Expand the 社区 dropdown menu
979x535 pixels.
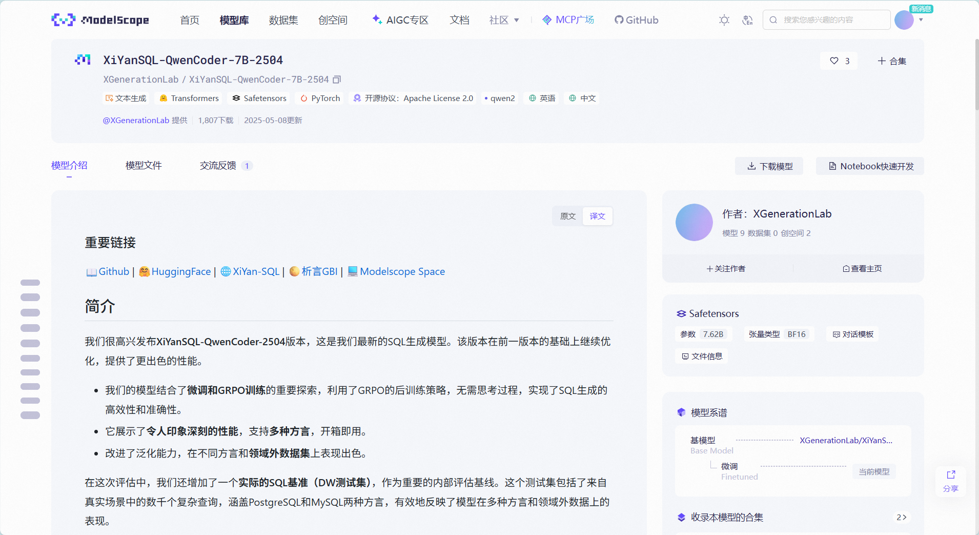click(504, 20)
